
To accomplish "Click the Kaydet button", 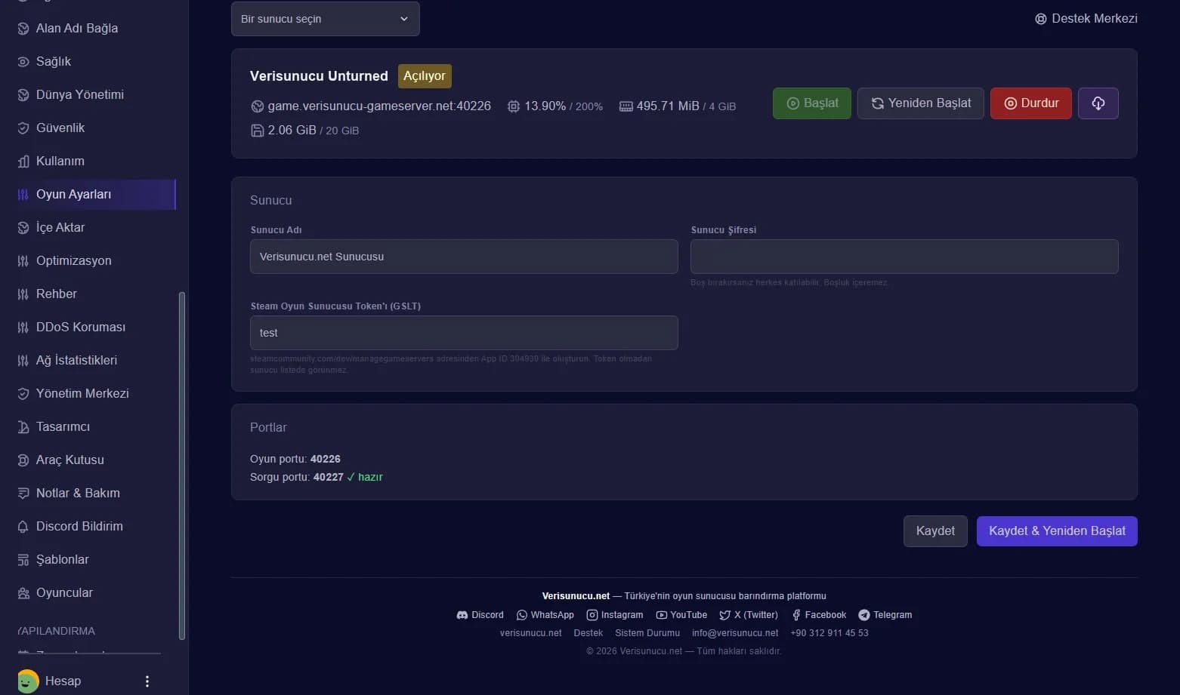I will (935, 531).
